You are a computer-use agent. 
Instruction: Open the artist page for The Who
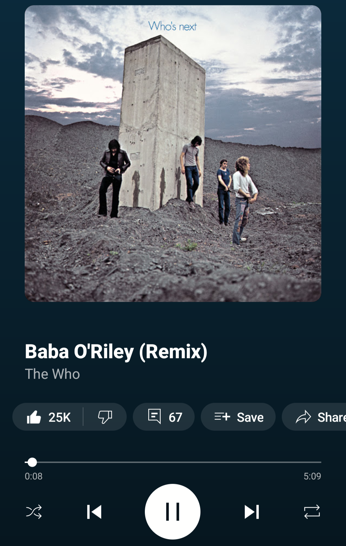[53, 374]
